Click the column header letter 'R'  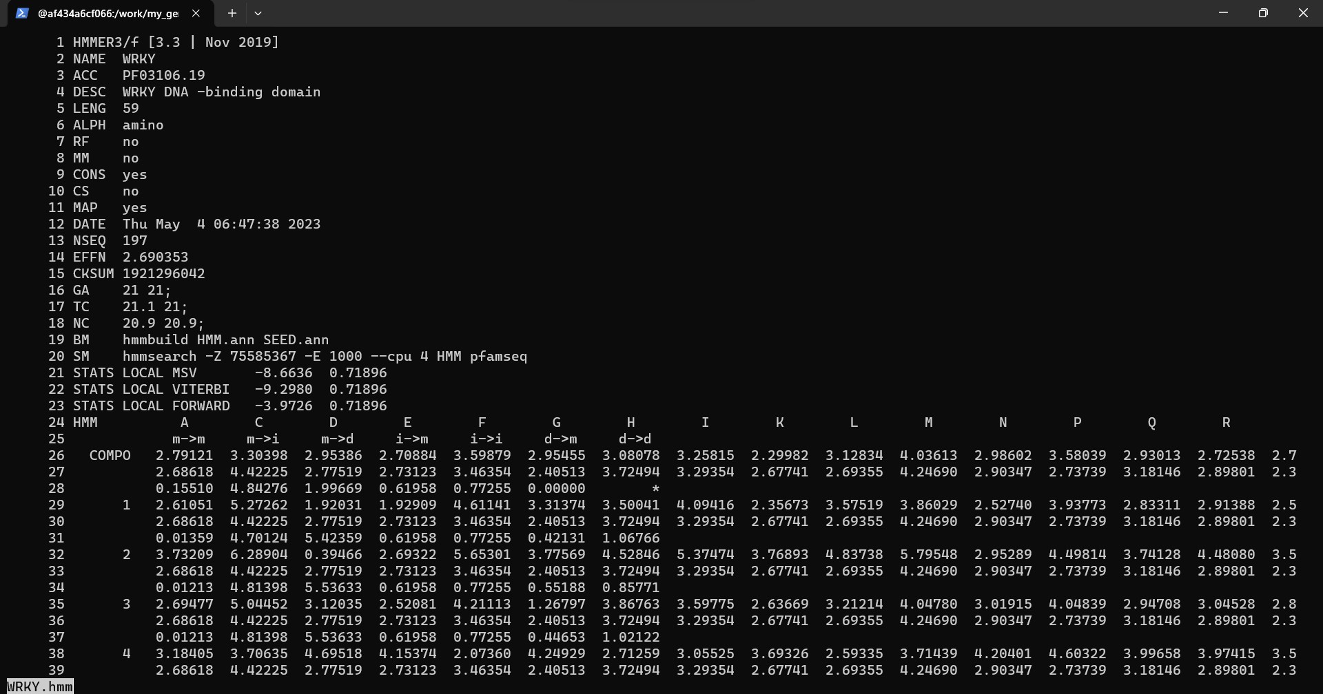click(1226, 422)
